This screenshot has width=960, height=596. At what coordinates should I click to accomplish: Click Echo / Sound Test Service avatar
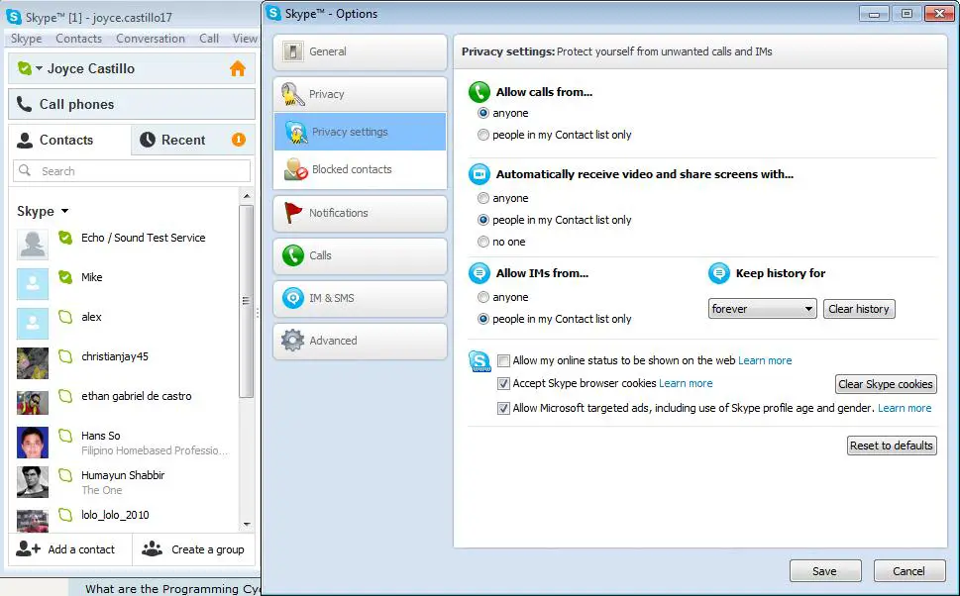33,245
